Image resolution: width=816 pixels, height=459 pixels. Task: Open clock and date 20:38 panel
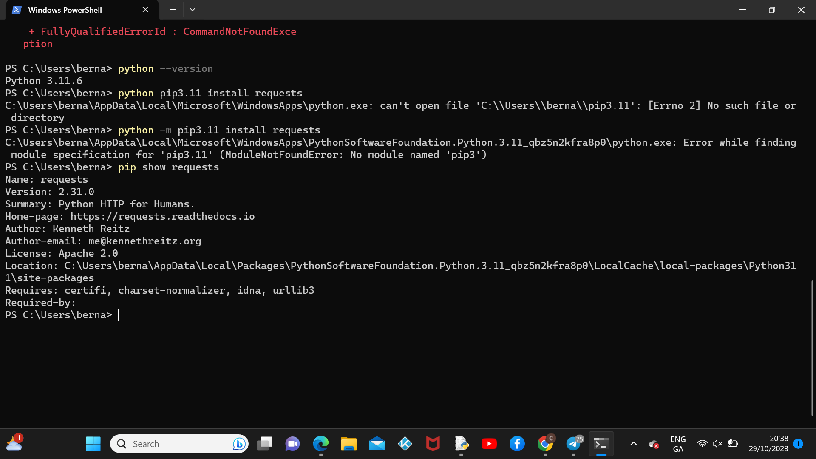(x=768, y=444)
